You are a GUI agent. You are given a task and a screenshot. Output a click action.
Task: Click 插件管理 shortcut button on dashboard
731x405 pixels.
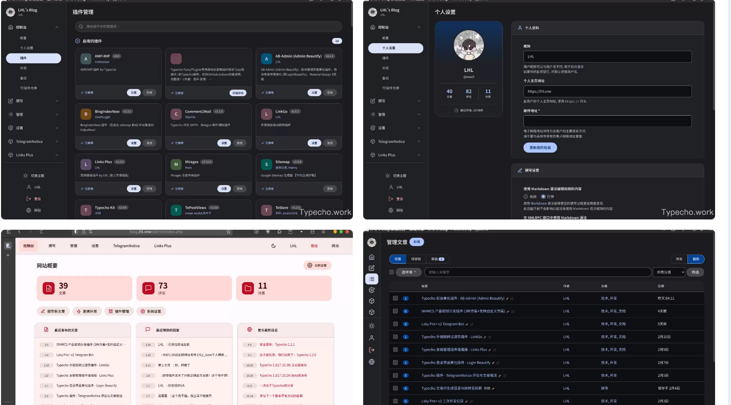tap(119, 311)
